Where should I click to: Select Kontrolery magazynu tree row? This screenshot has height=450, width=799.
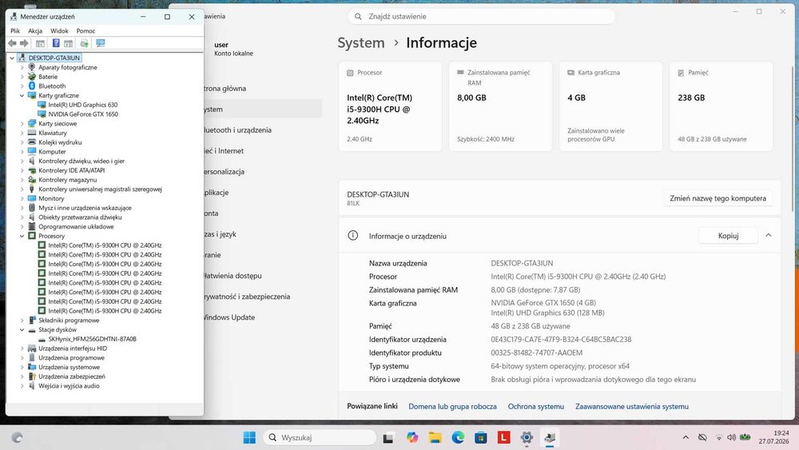(67, 179)
